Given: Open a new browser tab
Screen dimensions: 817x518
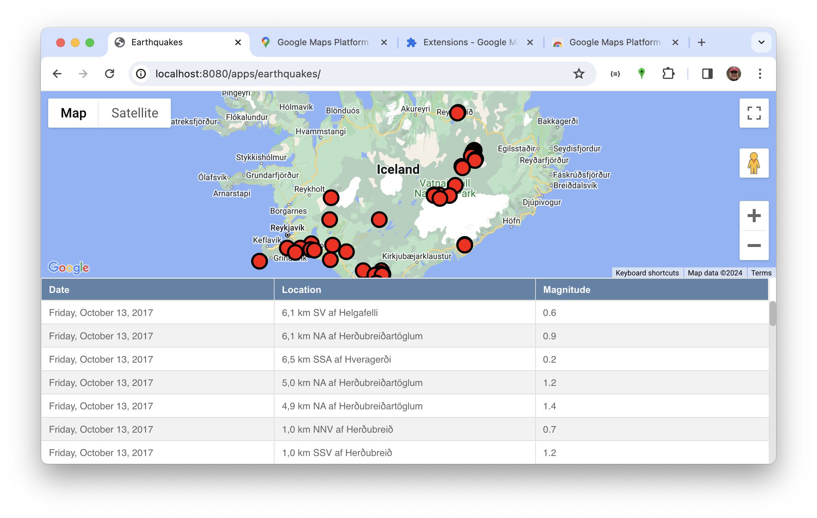Looking at the screenshot, I should click(701, 42).
